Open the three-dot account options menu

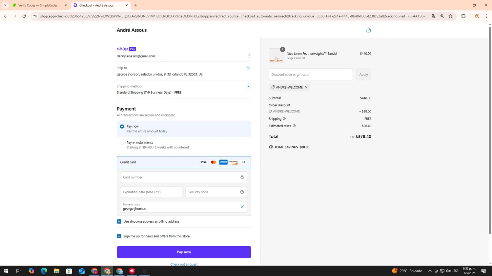point(249,56)
